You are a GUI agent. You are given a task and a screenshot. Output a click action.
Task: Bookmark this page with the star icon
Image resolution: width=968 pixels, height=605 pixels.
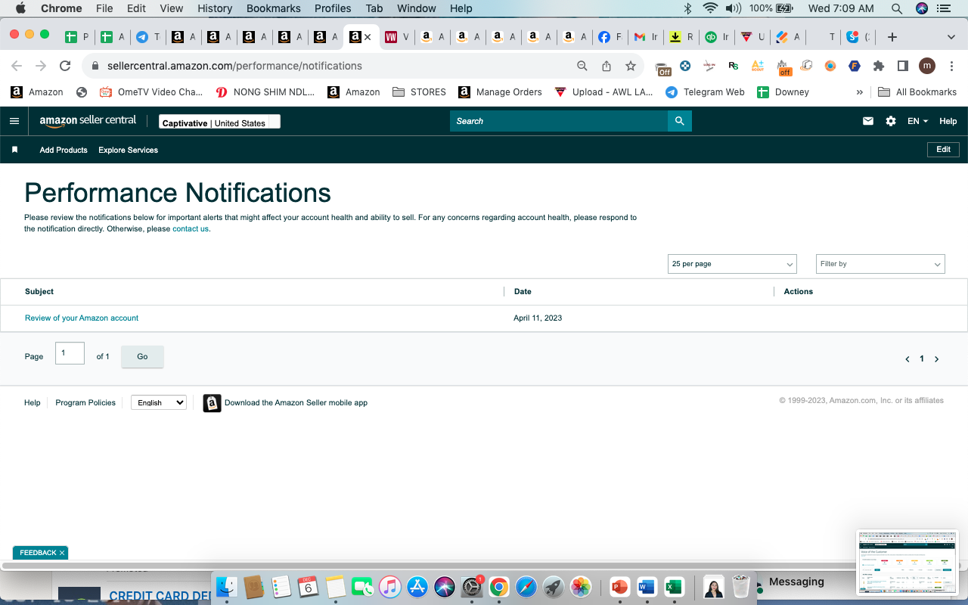[x=631, y=66]
